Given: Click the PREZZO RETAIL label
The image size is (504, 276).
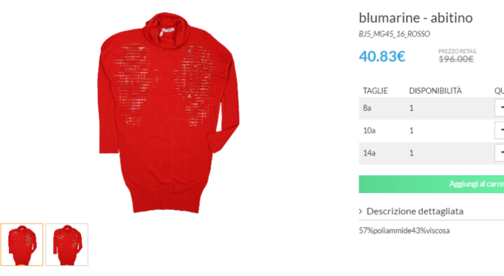Looking at the screenshot, I should [458, 51].
